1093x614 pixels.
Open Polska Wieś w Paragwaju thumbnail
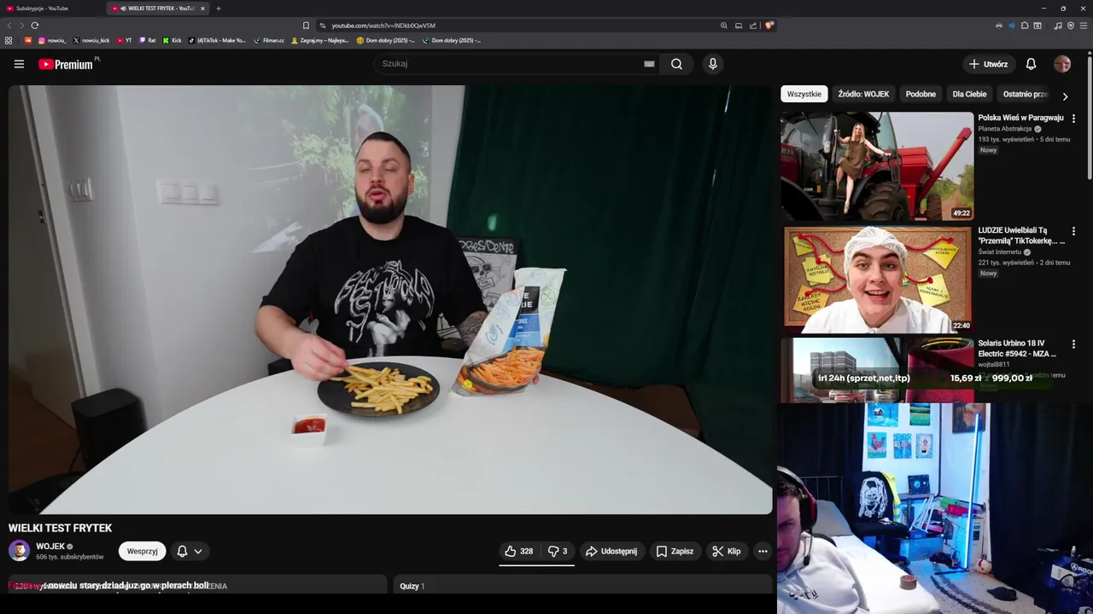pos(877,166)
